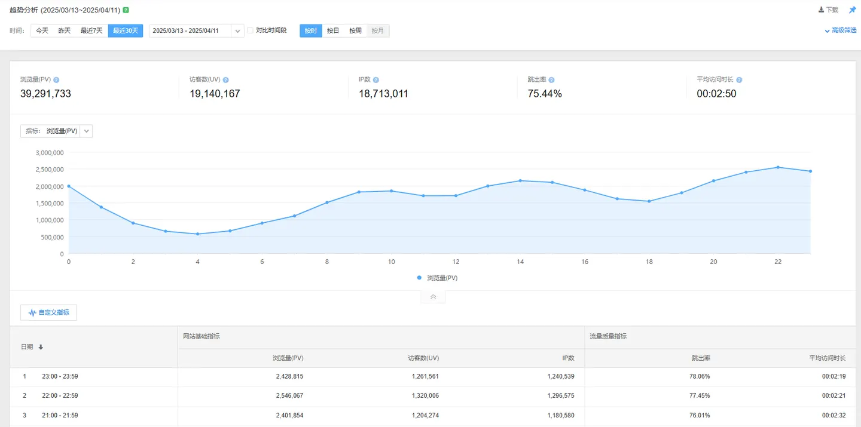Click total IP count 18,713,011

[383, 94]
